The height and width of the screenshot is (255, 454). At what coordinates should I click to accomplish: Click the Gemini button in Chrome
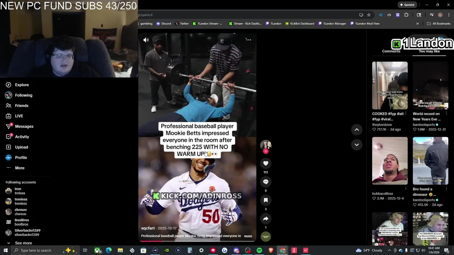click(407, 5)
